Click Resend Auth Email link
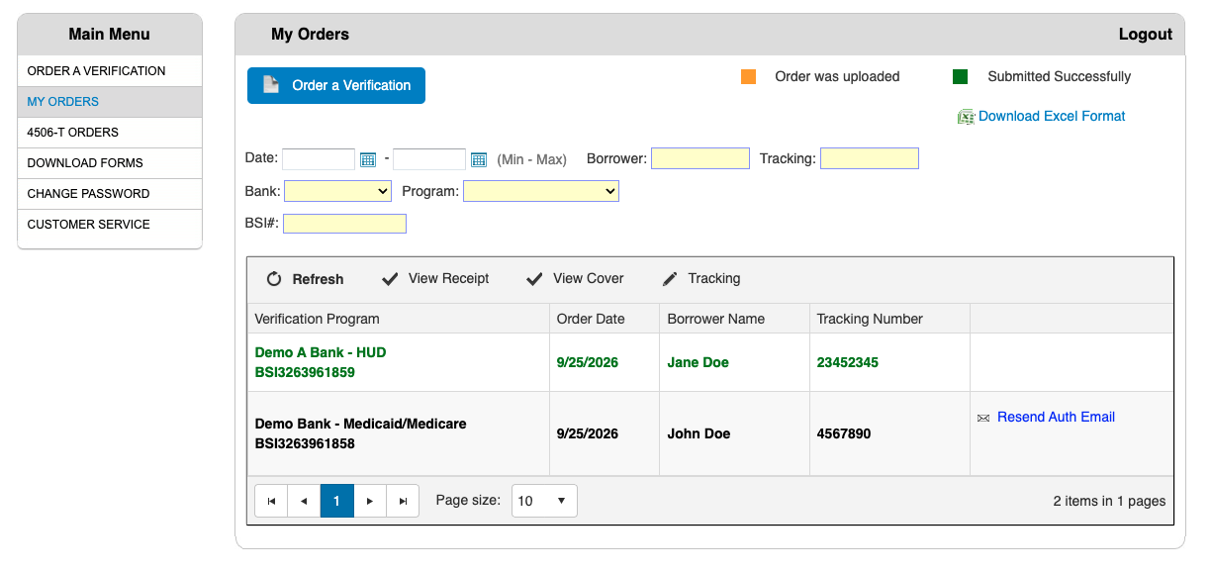Screen dimensions: 1212x573 1056,418
